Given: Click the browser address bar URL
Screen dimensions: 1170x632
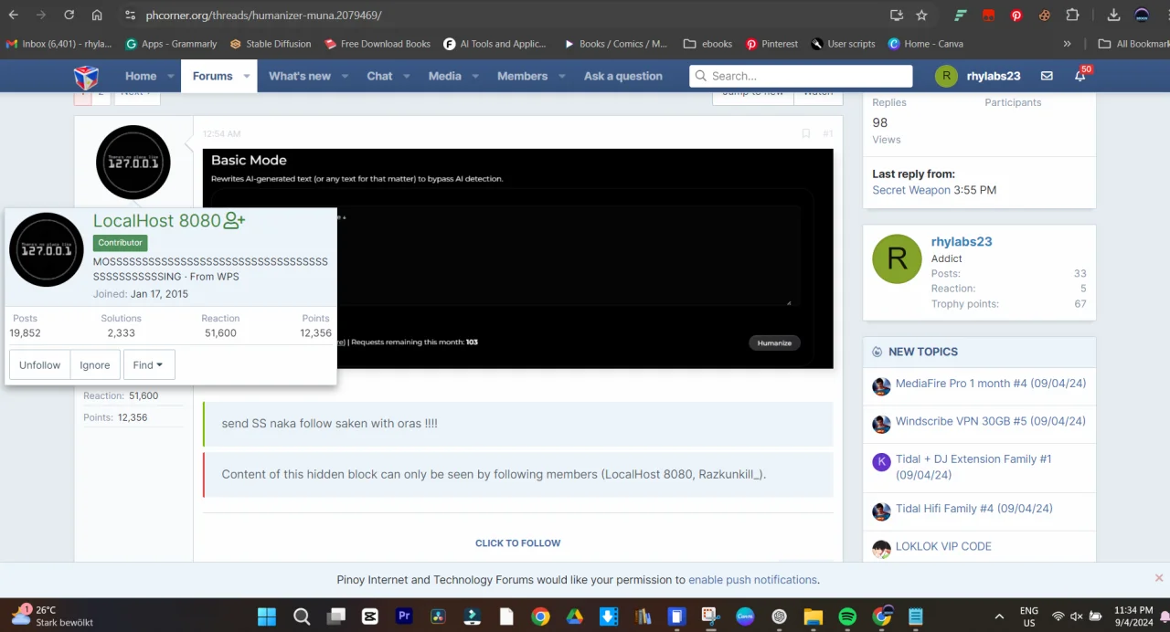Looking at the screenshot, I should click(263, 15).
